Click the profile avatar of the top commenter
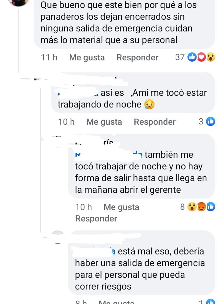Image resolution: width=222 pixels, height=304 pixels. [19, 2]
